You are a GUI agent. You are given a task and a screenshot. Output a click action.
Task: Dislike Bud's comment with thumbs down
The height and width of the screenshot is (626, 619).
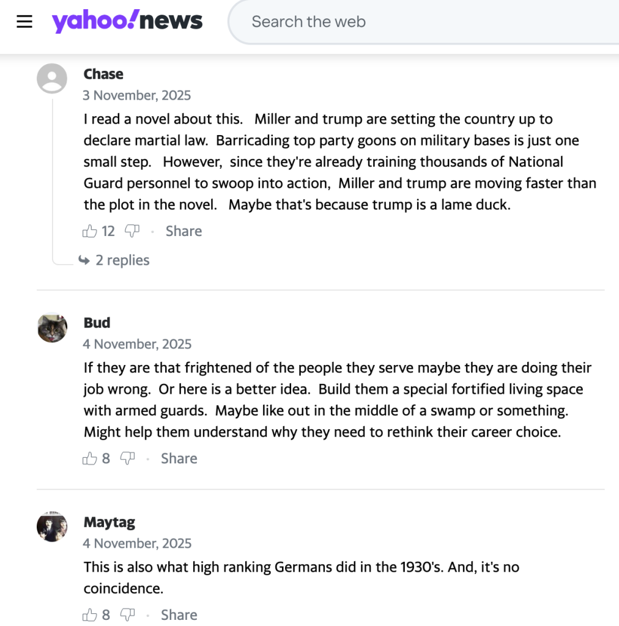pyautogui.click(x=127, y=458)
